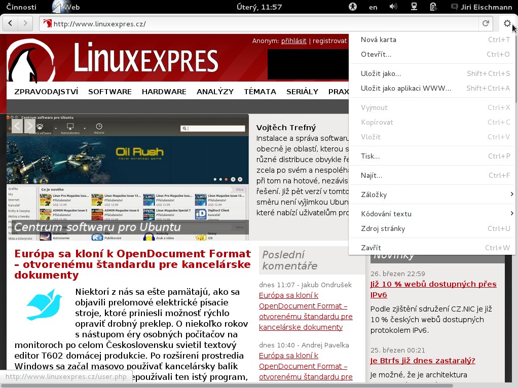Open 'Je Btrfs již dnes zastaralý?' link

tap(423, 360)
